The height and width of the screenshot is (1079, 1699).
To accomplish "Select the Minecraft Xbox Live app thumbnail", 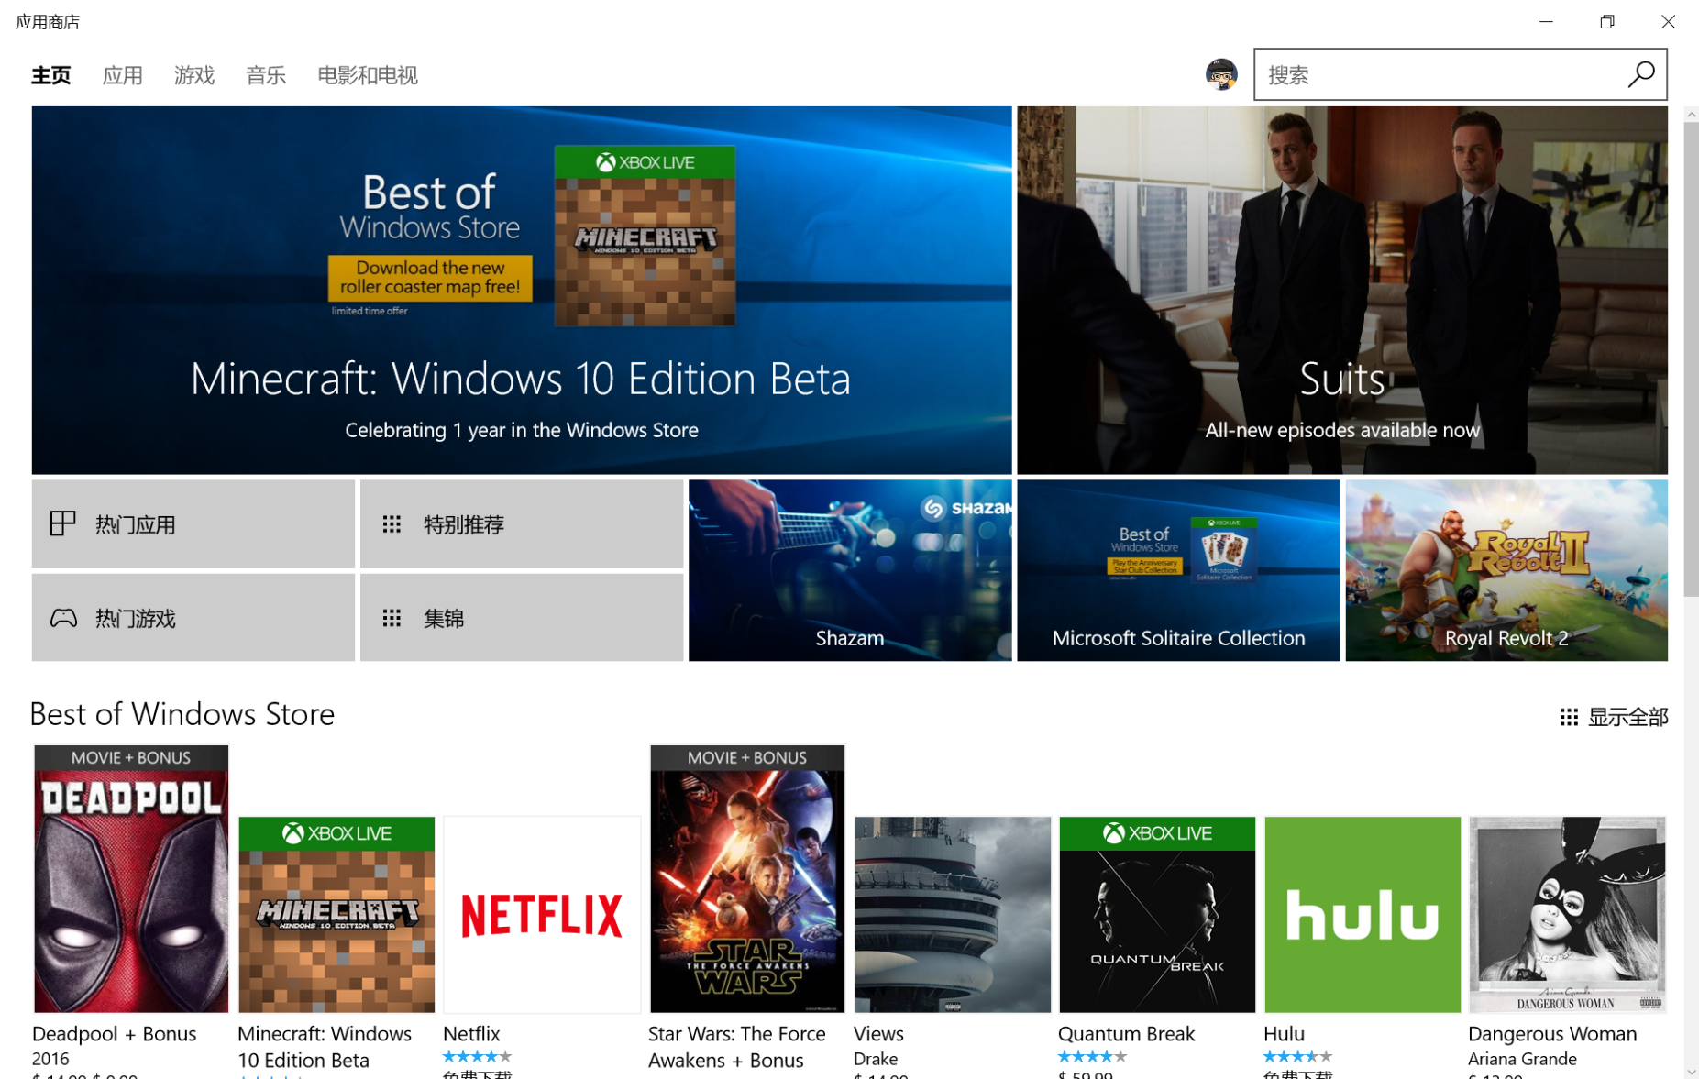I will click(x=336, y=915).
